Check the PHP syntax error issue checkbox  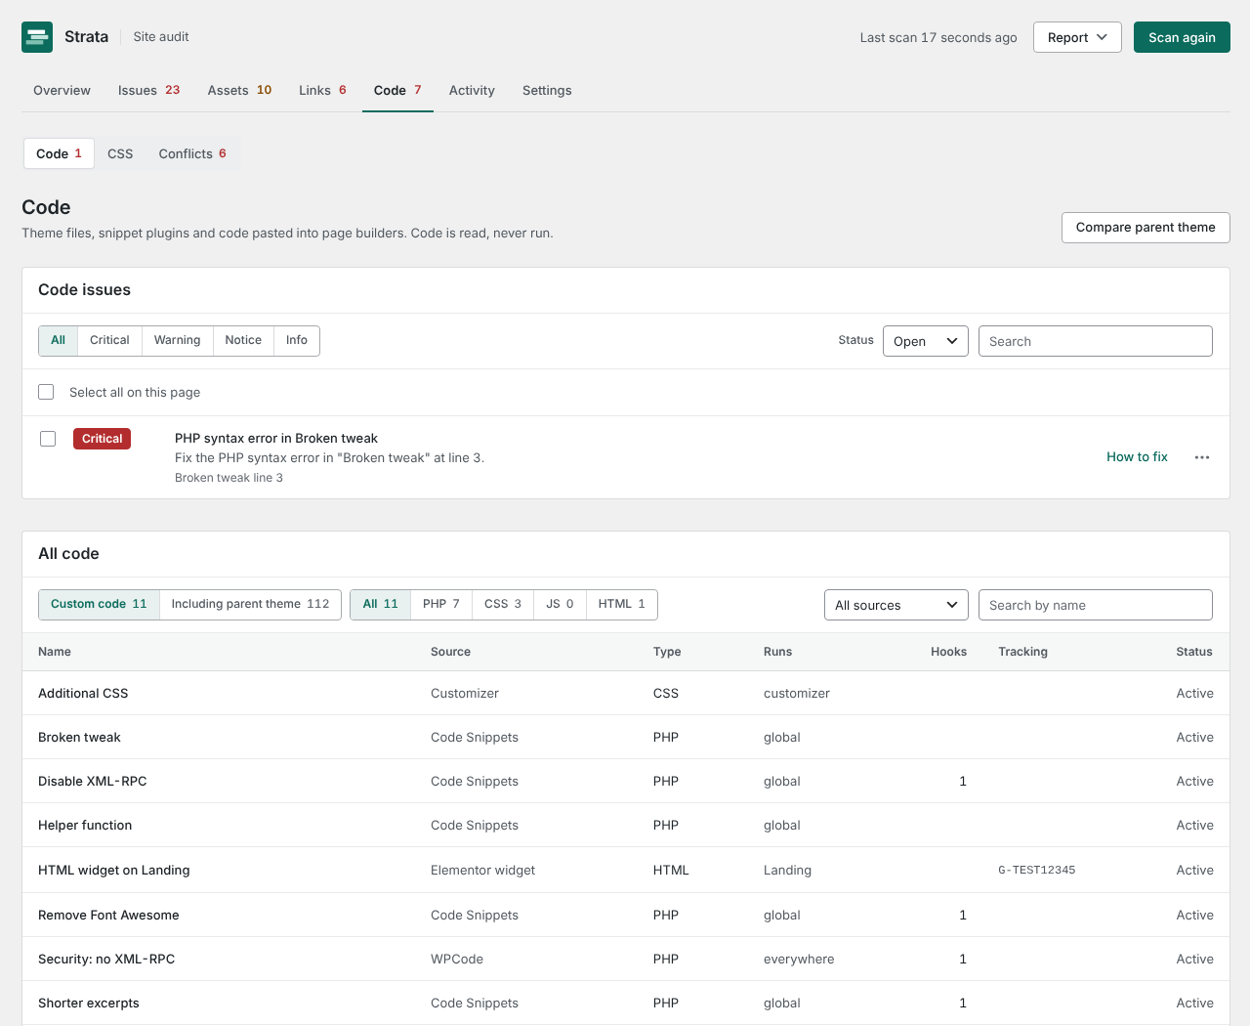[x=48, y=439]
